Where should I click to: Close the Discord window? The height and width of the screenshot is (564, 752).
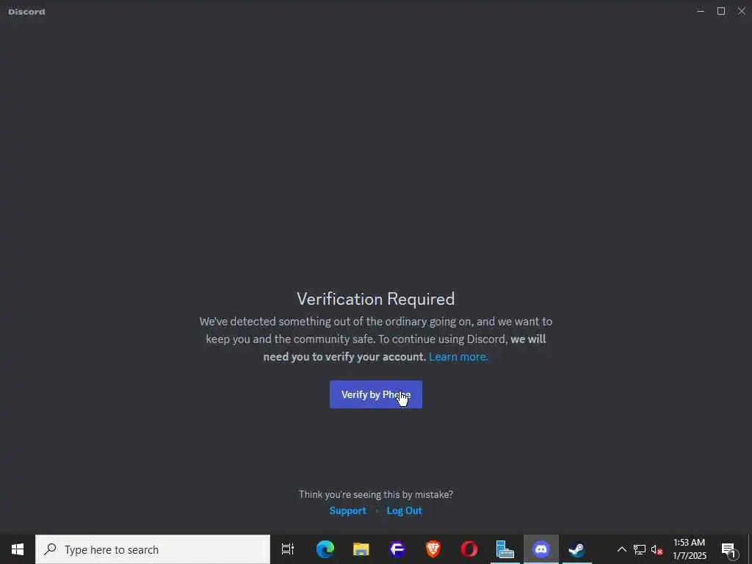click(742, 11)
